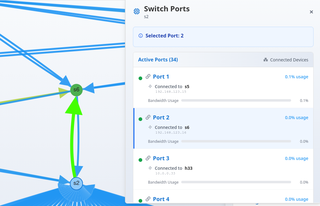Viewport: 320px width, 206px height.
Task: Click the lightning icon under Port 1
Action: 150,87
